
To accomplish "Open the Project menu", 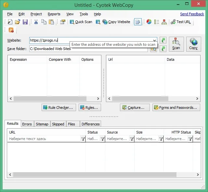I will pos(36,14).
